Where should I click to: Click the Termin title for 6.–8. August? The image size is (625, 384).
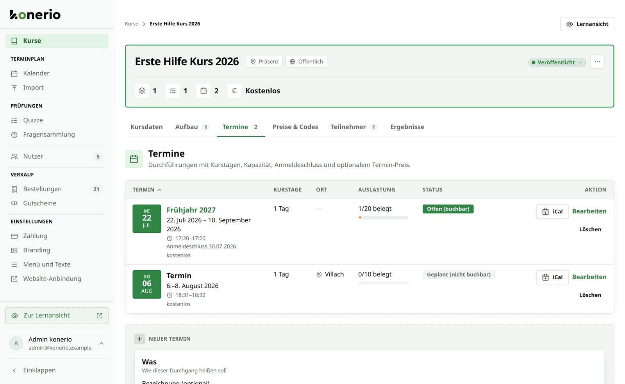[179, 276]
